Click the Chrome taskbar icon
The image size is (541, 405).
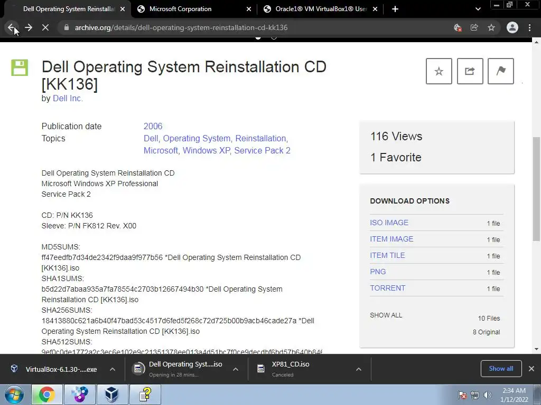[47, 394]
